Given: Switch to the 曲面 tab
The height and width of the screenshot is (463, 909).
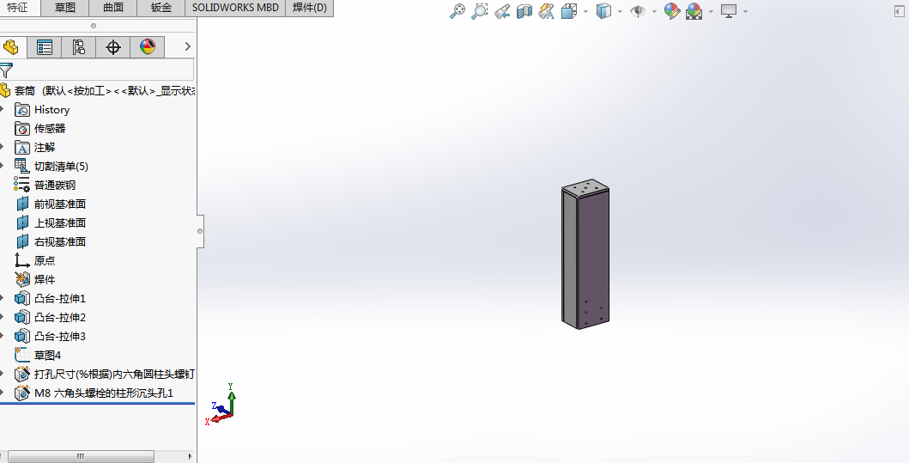Looking at the screenshot, I should 113,8.
